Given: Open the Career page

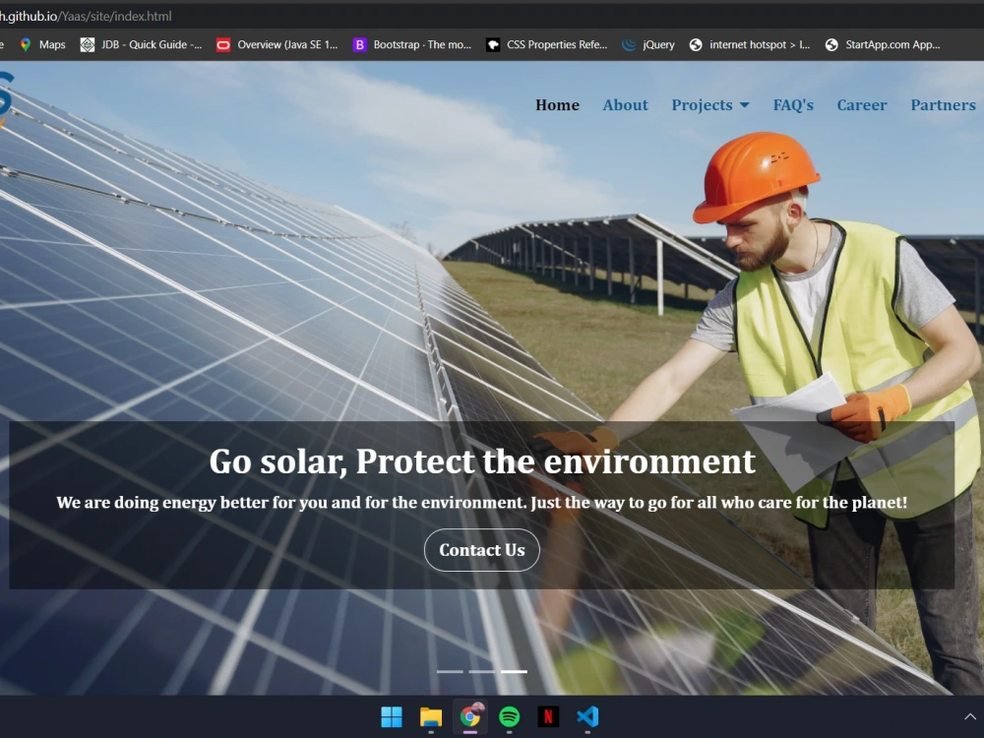Looking at the screenshot, I should pos(862,105).
